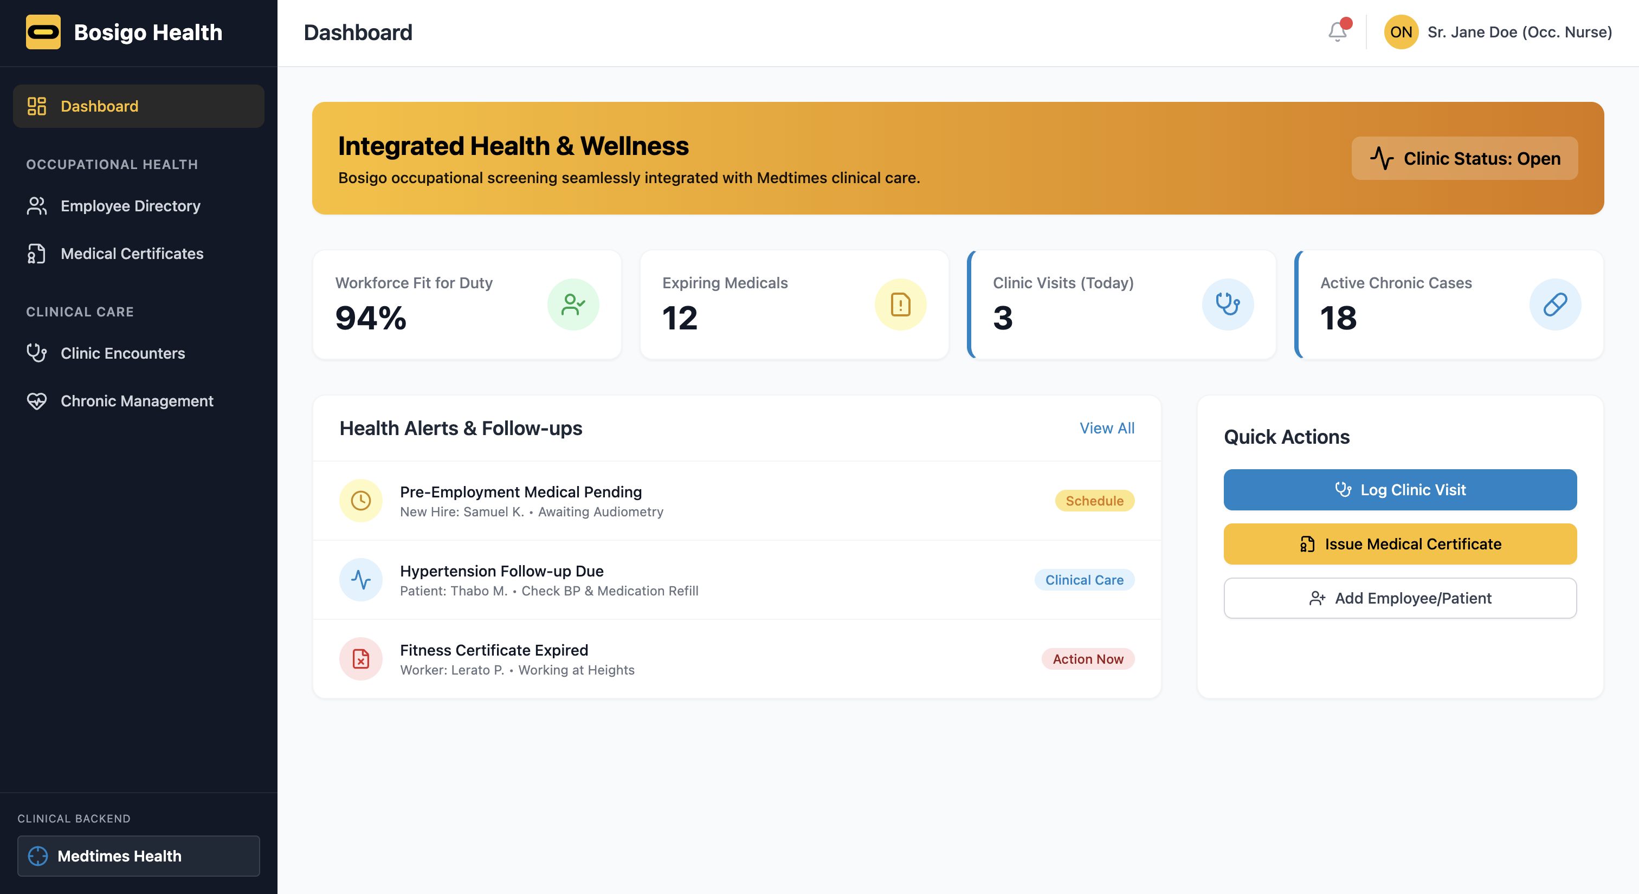Image resolution: width=1639 pixels, height=894 pixels.
Task: Click the activity icon in Clinic Status badge
Action: (x=1382, y=158)
